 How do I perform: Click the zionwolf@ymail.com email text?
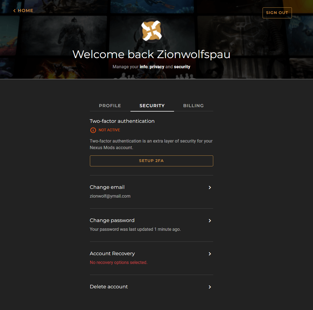pos(110,196)
